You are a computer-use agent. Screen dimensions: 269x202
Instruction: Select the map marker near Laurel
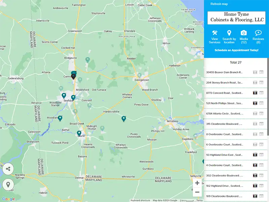[x=79, y=133]
